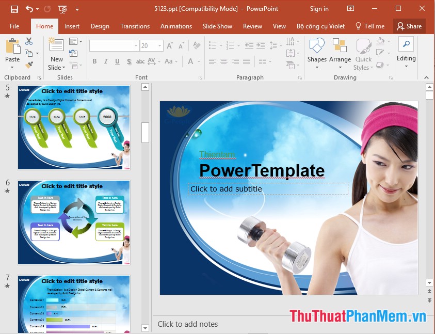Open Quick Styles in the Drawing group

click(363, 52)
